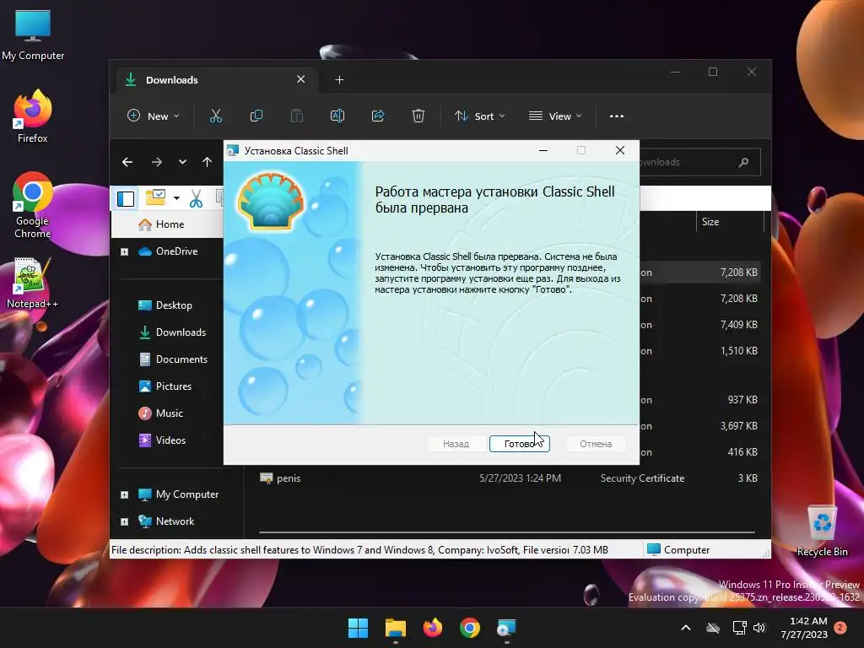Image resolution: width=864 pixels, height=648 pixels.
Task: Open New item menu in Explorer
Action: pyautogui.click(x=154, y=116)
